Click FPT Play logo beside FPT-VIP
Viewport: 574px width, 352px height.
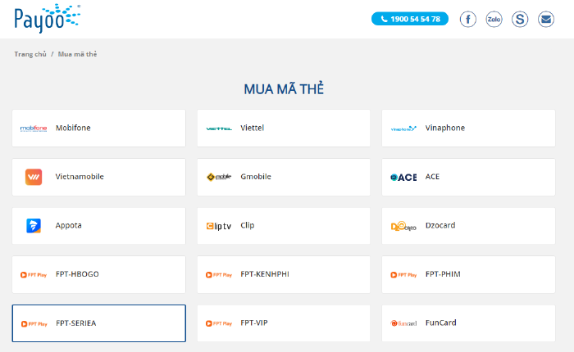click(x=219, y=323)
